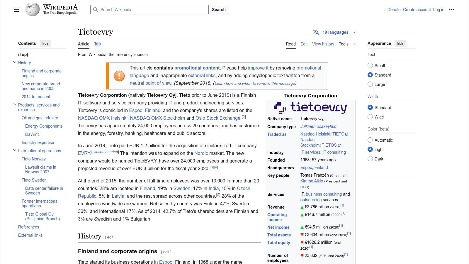Click the external link icon beside TIETOS
Viewport: 469px width, 264px height.
pyautogui.click(x=339, y=145)
